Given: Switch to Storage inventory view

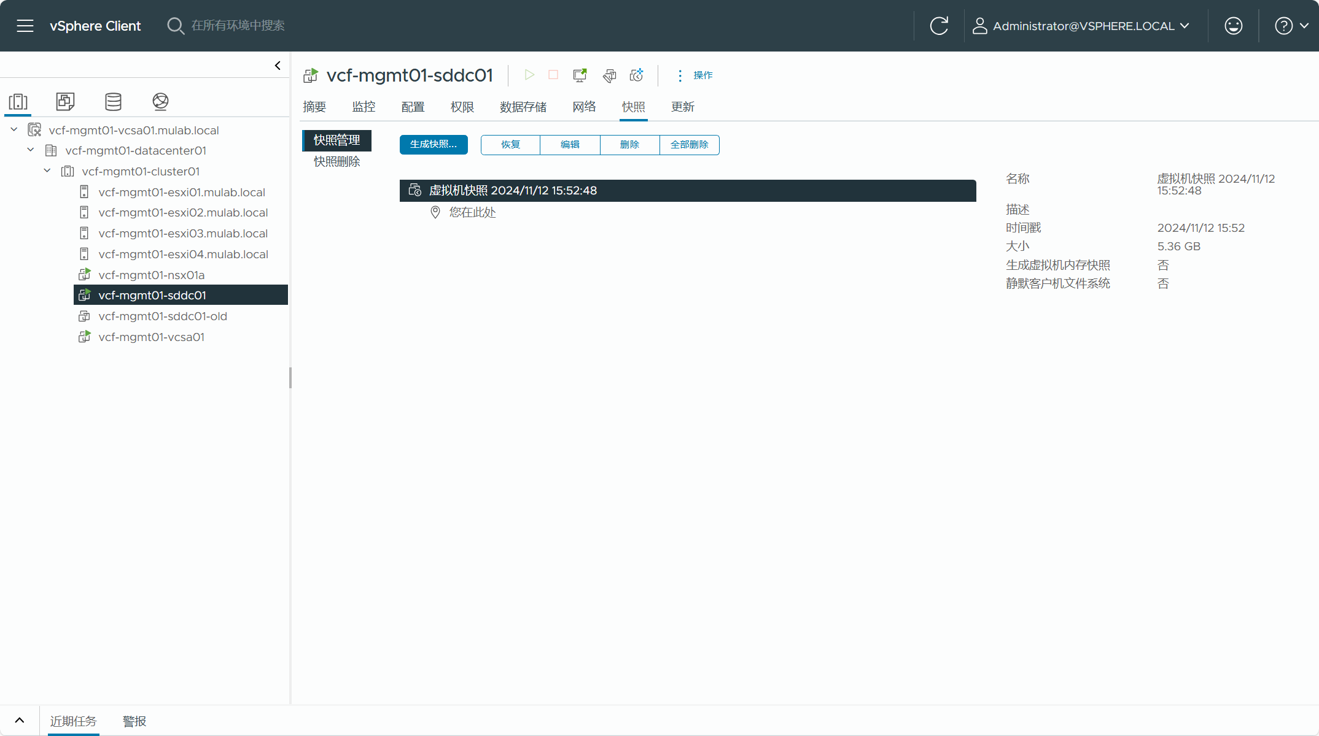Looking at the screenshot, I should coord(113,101).
